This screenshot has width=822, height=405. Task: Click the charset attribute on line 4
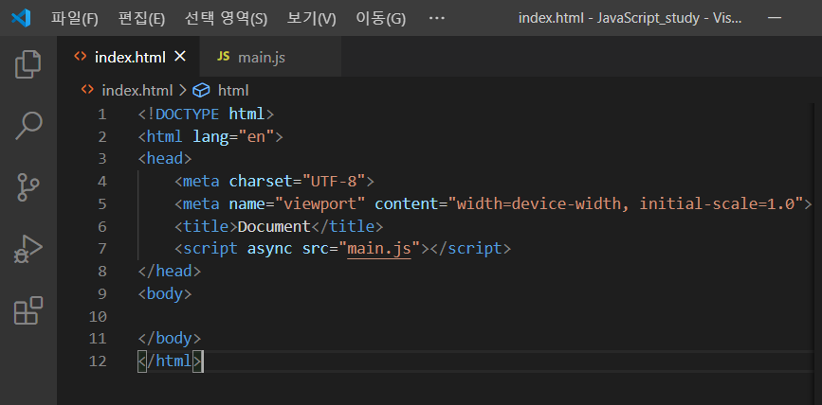(261, 182)
